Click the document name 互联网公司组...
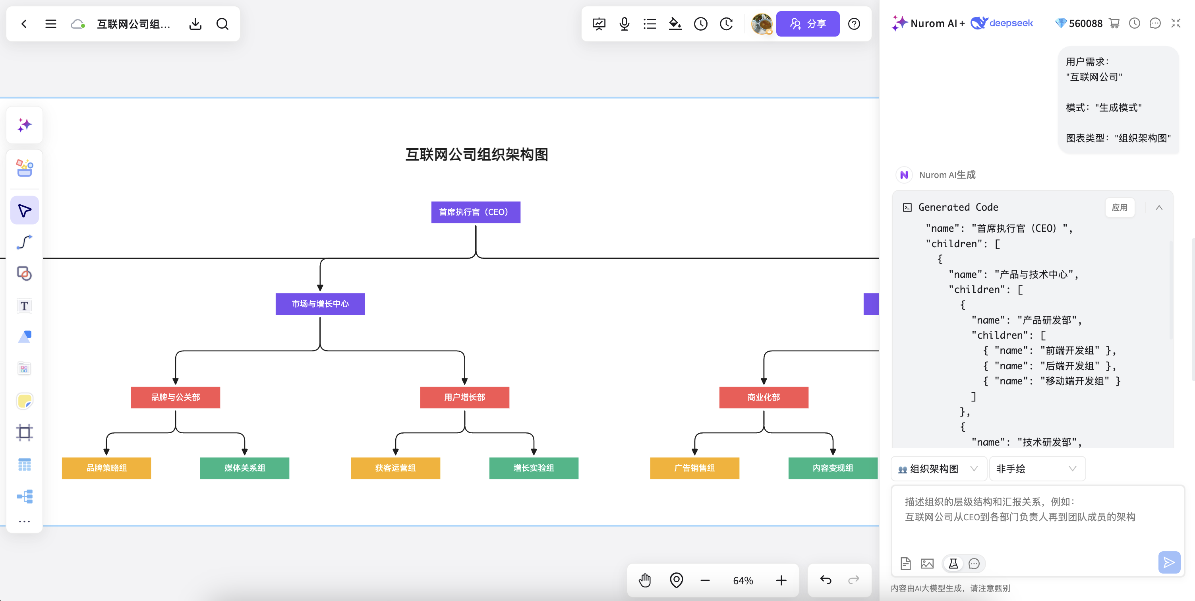 click(133, 24)
